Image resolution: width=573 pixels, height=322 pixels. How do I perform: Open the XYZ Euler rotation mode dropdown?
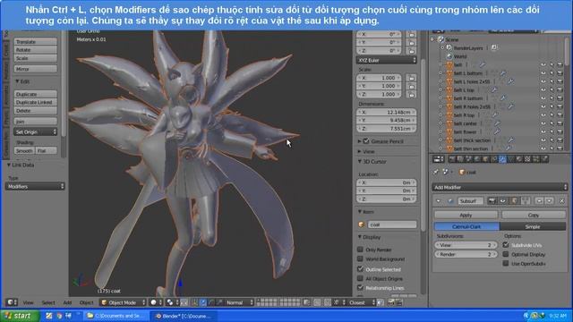[x=387, y=60]
